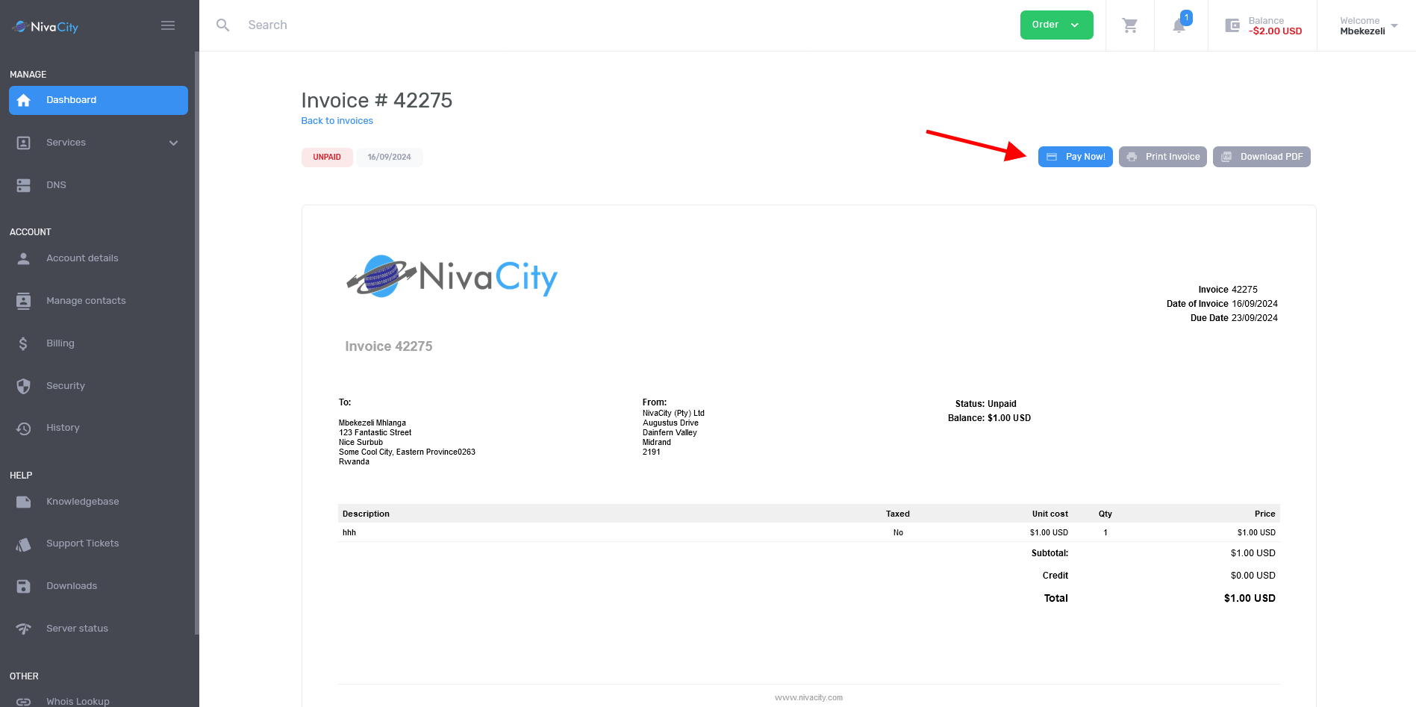Click the UNPAID status badge
The height and width of the screenshot is (707, 1416).
[327, 158]
